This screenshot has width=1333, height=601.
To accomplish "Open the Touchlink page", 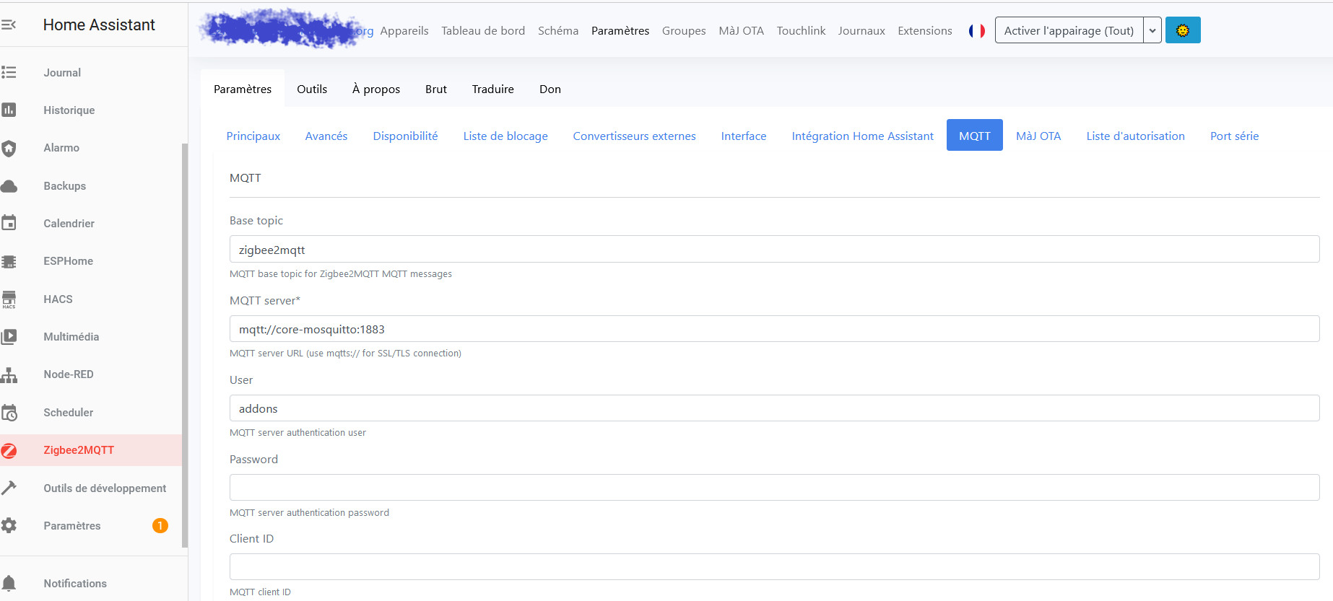I will [801, 31].
